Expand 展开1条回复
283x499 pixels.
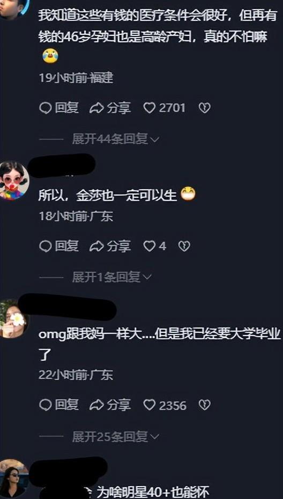pyautogui.click(x=111, y=277)
